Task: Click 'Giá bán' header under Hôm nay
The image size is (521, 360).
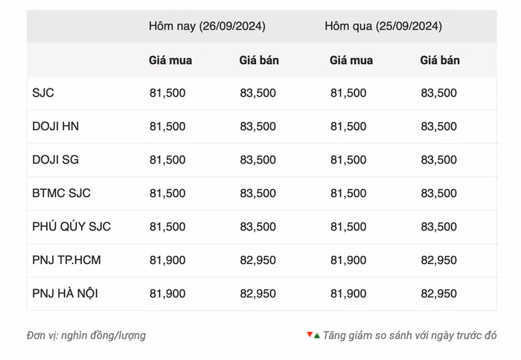Action: (259, 60)
